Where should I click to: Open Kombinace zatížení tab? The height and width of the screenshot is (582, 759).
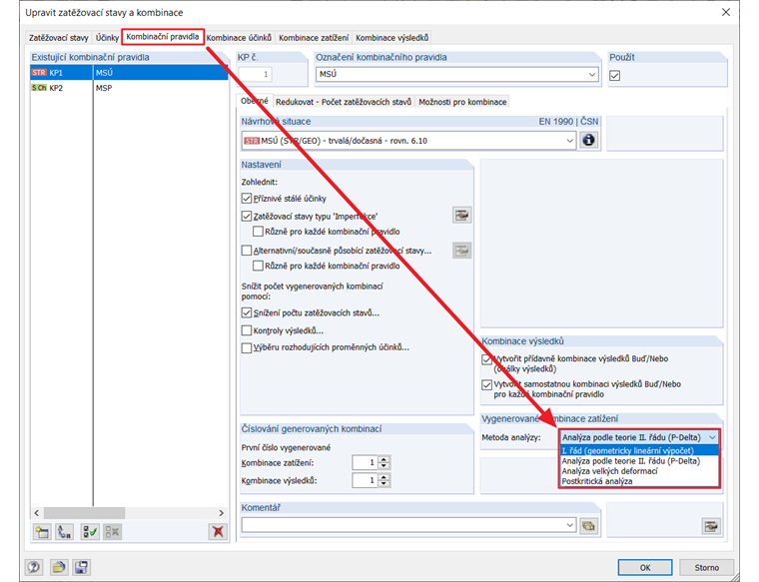(314, 38)
